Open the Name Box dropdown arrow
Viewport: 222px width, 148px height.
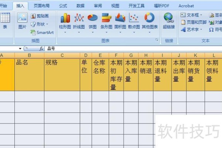click(x=20, y=49)
